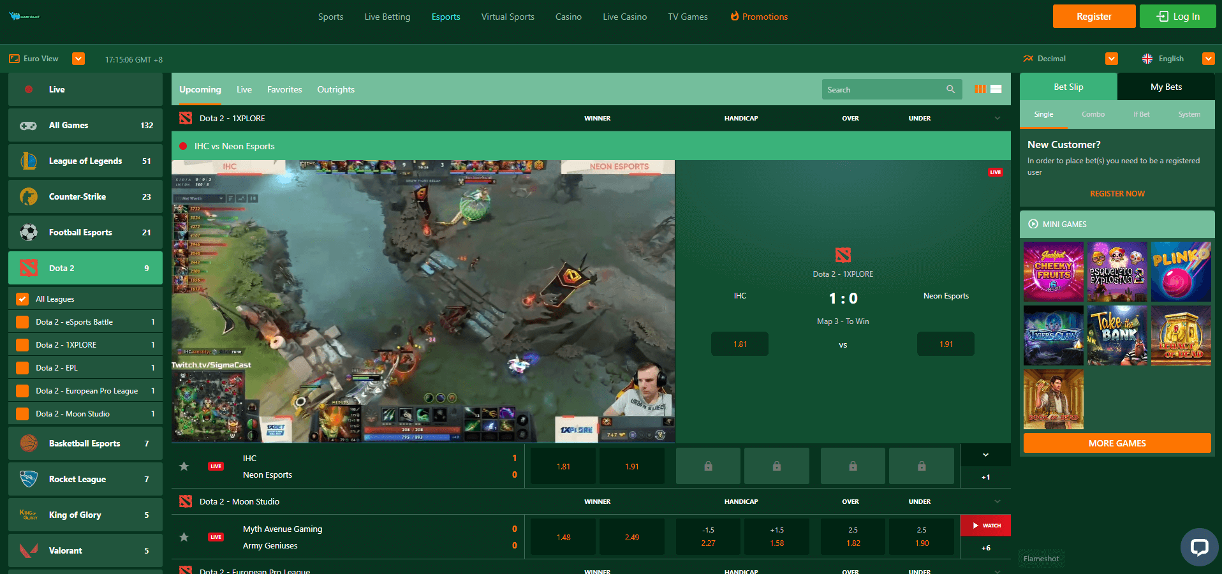Switch to the Outrights tab
This screenshot has height=574, width=1222.
coord(335,89)
